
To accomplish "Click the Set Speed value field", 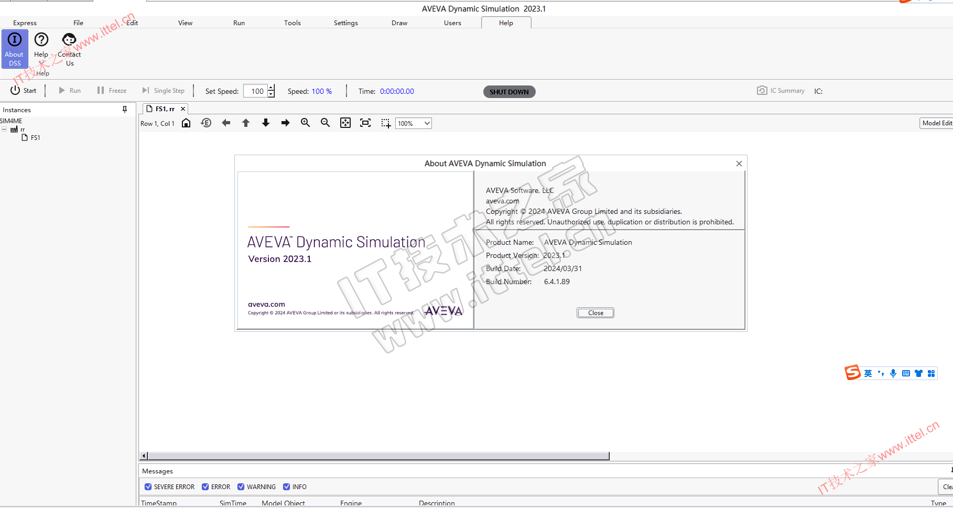I will pyautogui.click(x=256, y=91).
